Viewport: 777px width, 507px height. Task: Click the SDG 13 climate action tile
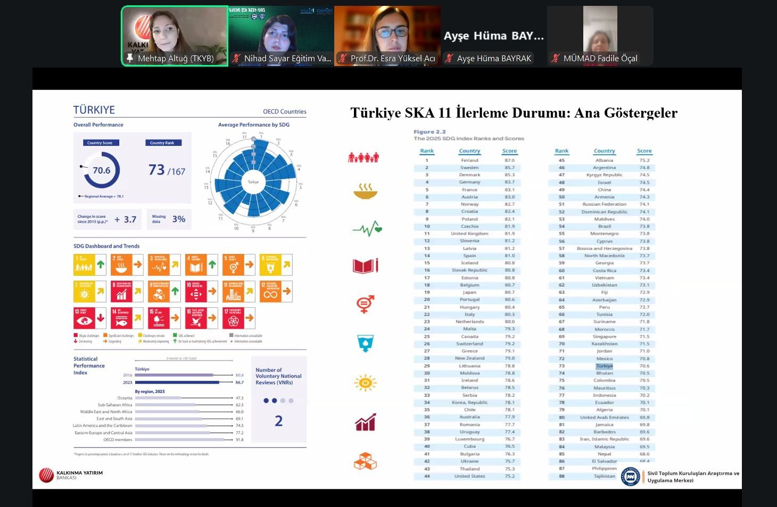90,318
